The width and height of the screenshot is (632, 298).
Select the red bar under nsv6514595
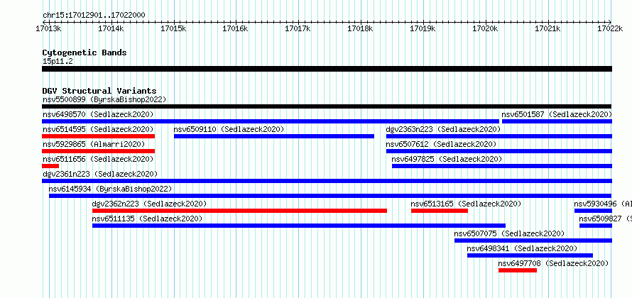coord(98,136)
